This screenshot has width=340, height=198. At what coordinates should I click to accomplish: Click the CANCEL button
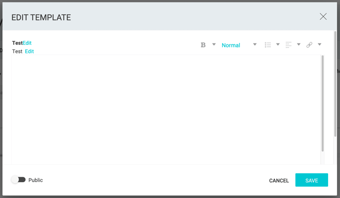point(279,180)
